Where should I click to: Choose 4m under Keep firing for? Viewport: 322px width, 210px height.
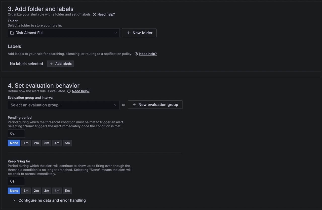[57, 191]
